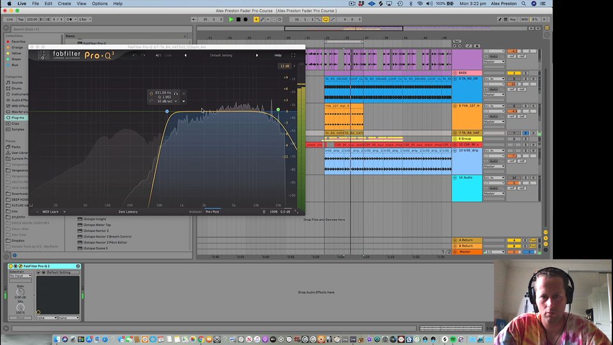
Task: Toggle FabFilter Pro-Q 3 device activator
Action: [x=11, y=266]
